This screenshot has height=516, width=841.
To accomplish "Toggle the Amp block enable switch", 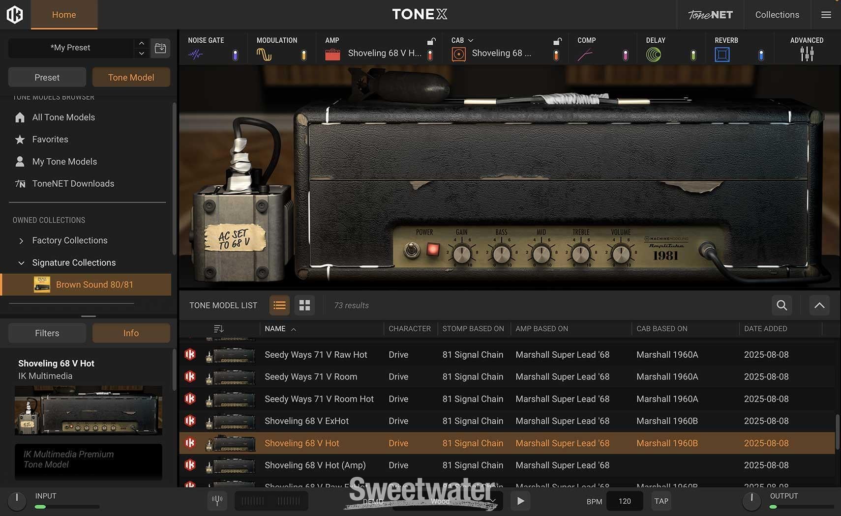I will coord(429,54).
